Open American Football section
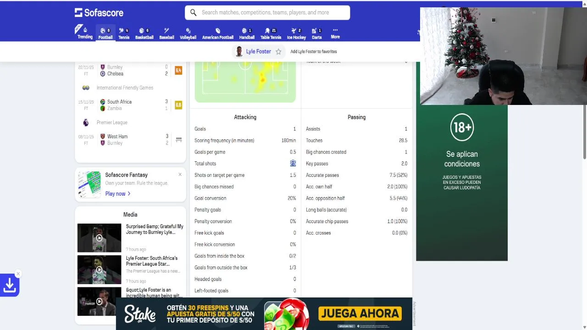 (x=218, y=33)
